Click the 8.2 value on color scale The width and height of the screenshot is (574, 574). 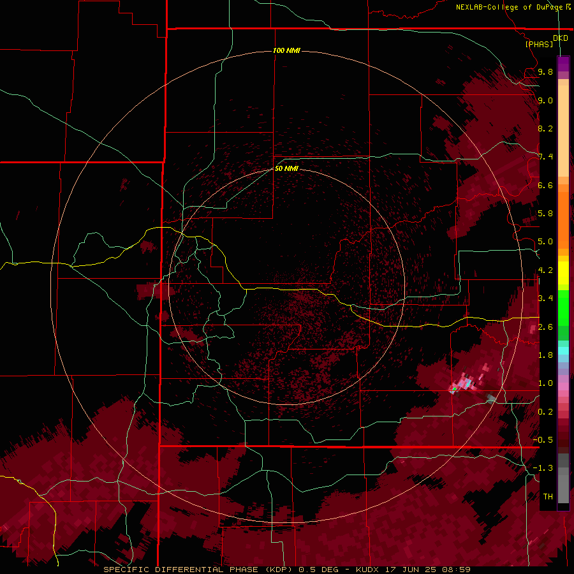pyautogui.click(x=545, y=128)
